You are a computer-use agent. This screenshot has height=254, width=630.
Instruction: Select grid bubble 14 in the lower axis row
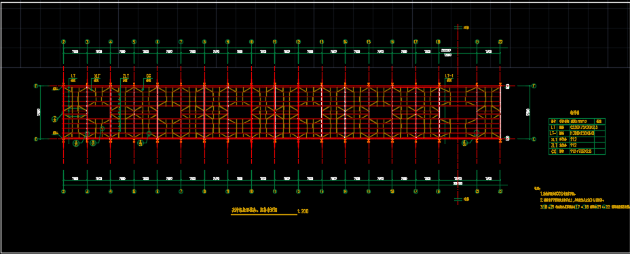pyautogui.click(x=345, y=192)
